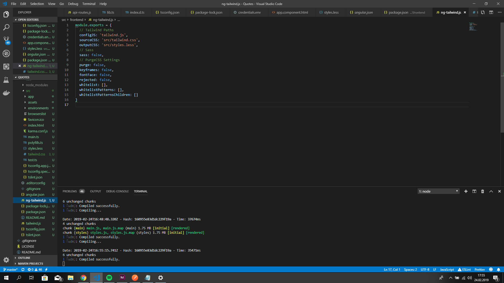This screenshot has height=283, width=504.
Task: Open the Source Control view
Action: pos(6,40)
